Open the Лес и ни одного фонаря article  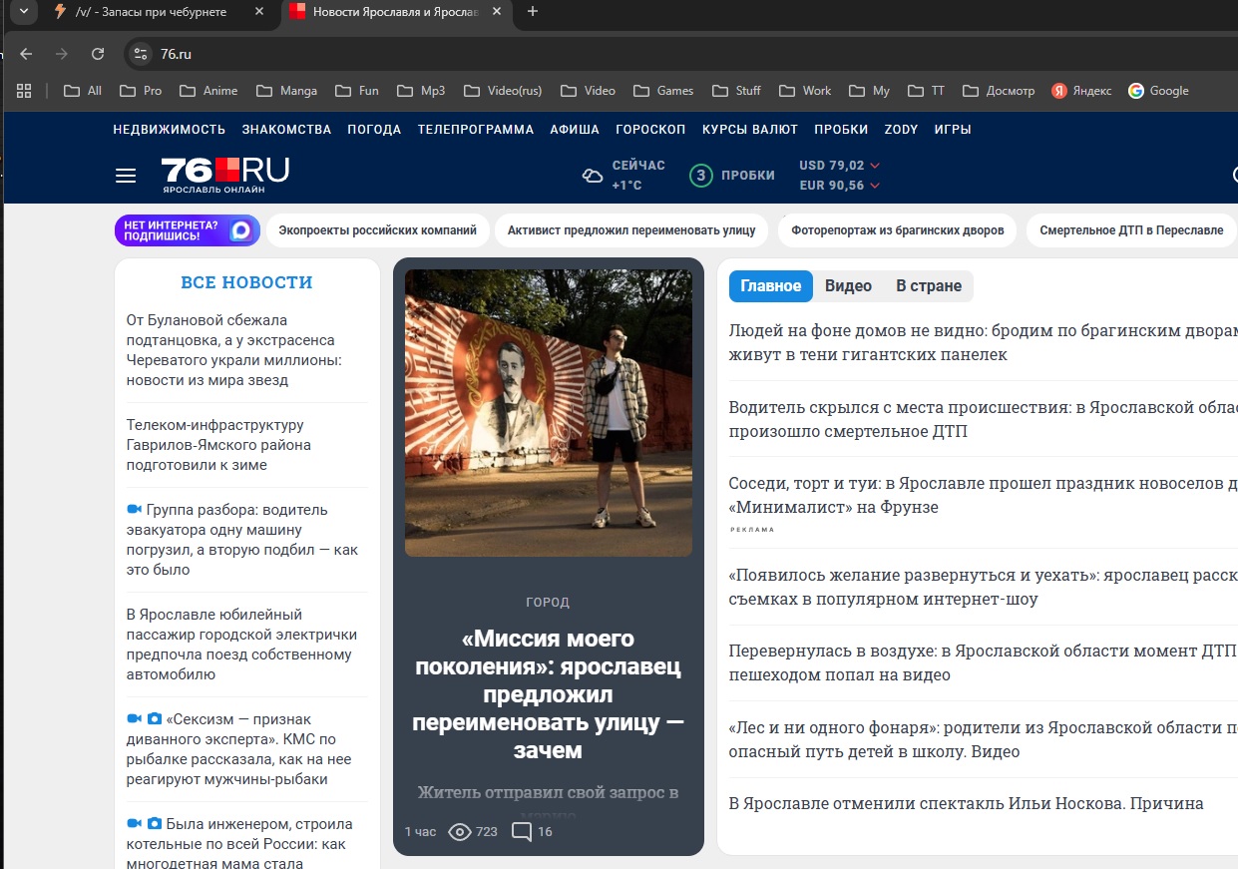(x=983, y=739)
